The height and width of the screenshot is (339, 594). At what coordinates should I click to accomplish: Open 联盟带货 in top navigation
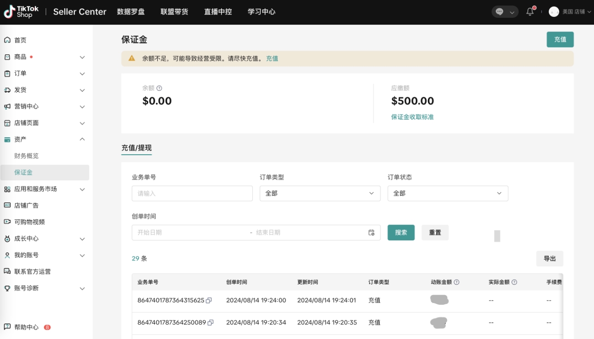click(x=174, y=12)
